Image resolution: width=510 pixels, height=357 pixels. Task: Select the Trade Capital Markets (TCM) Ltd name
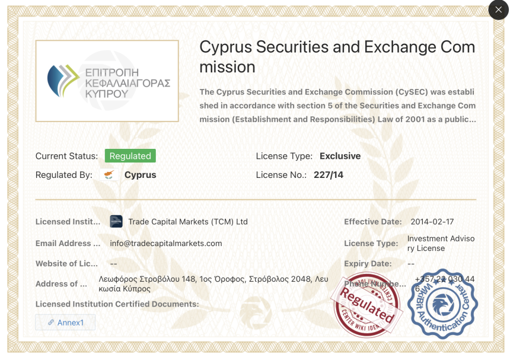pos(188,222)
